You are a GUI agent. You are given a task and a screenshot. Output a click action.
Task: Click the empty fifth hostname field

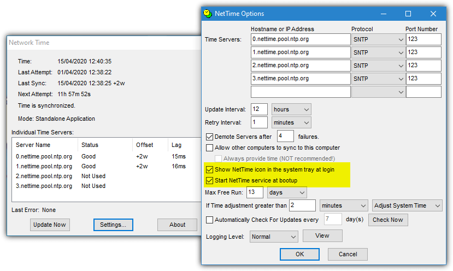[x=301, y=92]
